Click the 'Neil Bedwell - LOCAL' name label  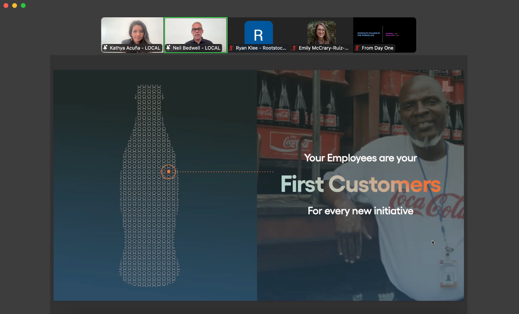click(x=196, y=48)
